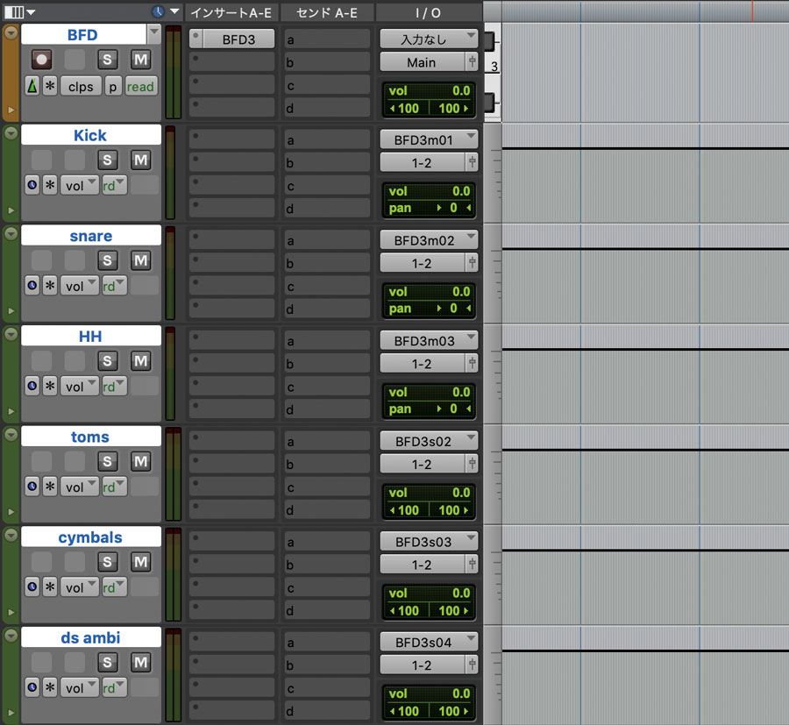Open the Kick track 1-2 output selector

click(423, 162)
